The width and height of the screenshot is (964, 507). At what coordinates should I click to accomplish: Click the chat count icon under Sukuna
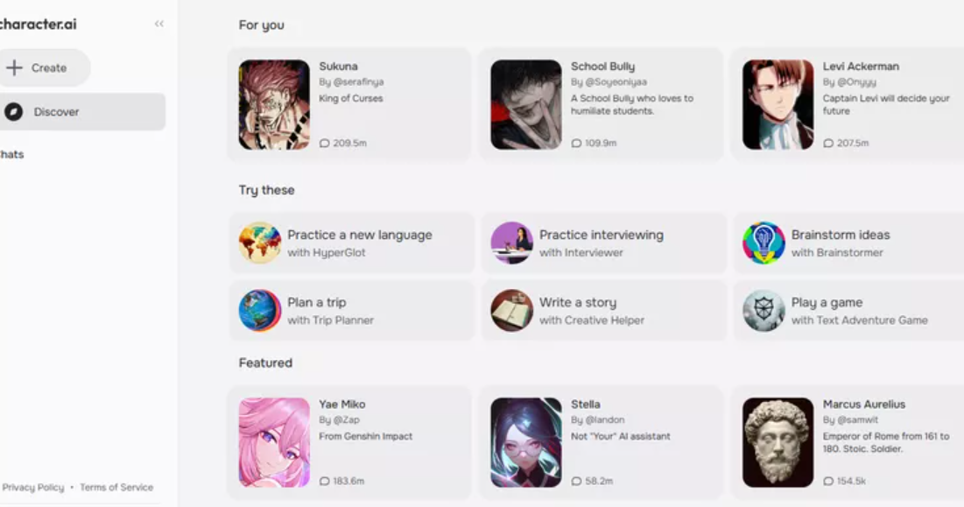tap(325, 144)
